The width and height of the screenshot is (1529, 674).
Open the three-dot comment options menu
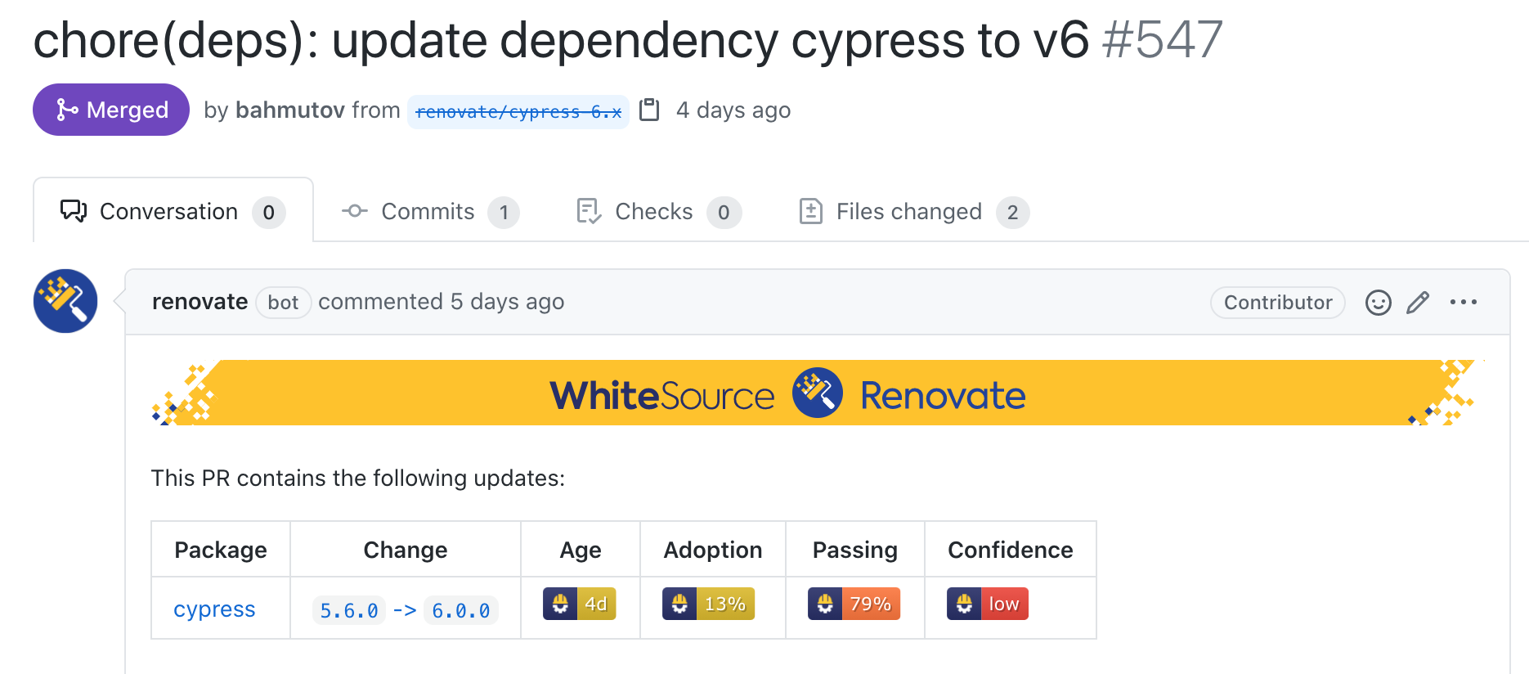1464,302
